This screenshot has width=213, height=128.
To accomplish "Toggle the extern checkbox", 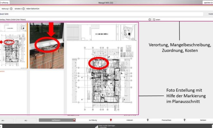I will tap(154, 20).
